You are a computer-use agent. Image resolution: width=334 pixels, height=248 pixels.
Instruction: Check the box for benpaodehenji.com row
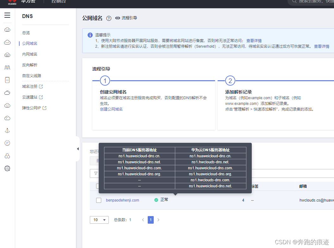click(x=99, y=200)
